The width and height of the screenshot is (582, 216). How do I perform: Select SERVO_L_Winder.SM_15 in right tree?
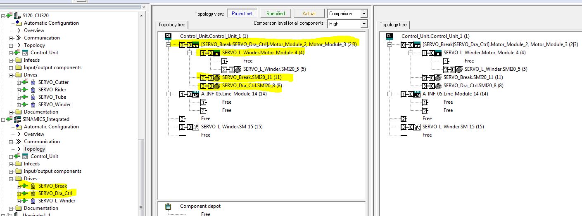coord(453,127)
